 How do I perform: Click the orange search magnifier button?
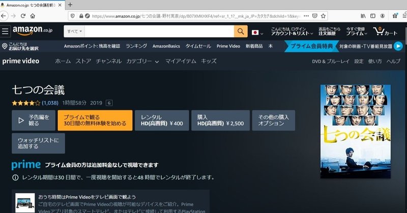point(241,32)
